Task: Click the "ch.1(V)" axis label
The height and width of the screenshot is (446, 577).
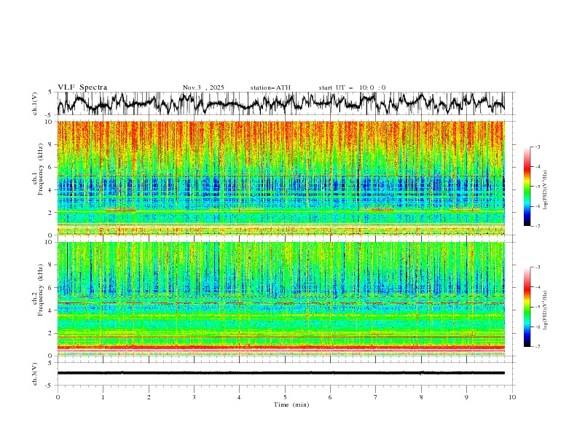Action: click(35, 103)
